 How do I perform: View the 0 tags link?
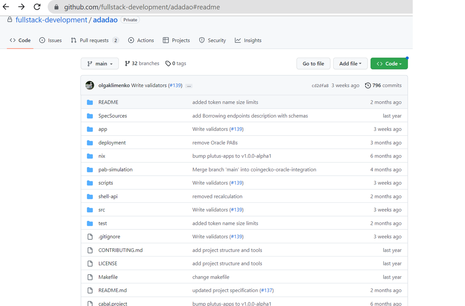click(x=176, y=63)
